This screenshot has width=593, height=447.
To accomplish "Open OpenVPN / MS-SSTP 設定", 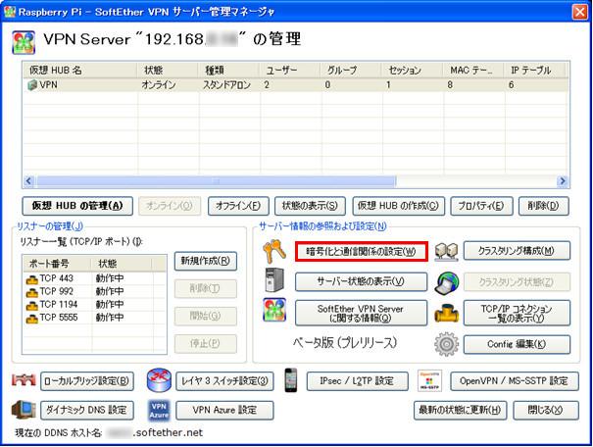I will coord(515,381).
